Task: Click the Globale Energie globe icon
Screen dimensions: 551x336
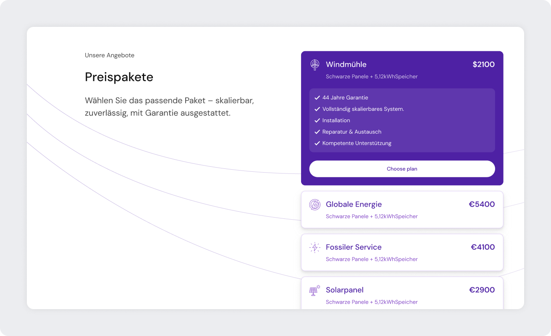Action: (315, 205)
